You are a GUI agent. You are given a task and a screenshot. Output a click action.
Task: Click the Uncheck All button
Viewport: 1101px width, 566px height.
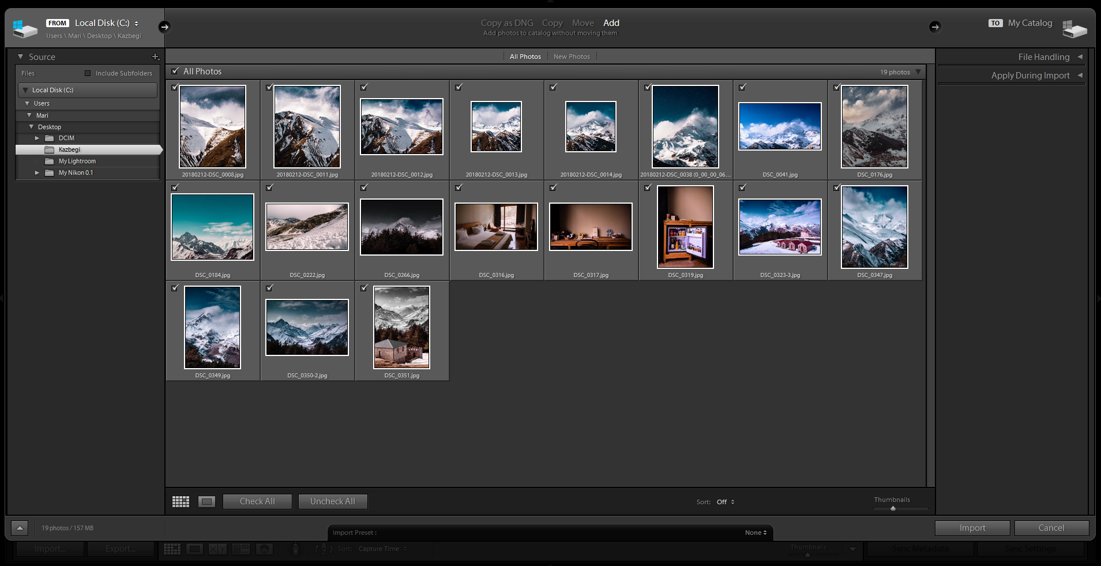click(x=332, y=501)
